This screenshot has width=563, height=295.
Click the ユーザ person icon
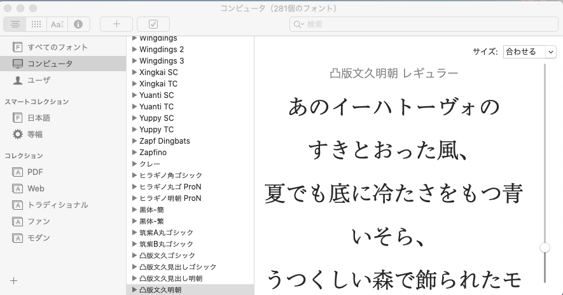click(17, 80)
